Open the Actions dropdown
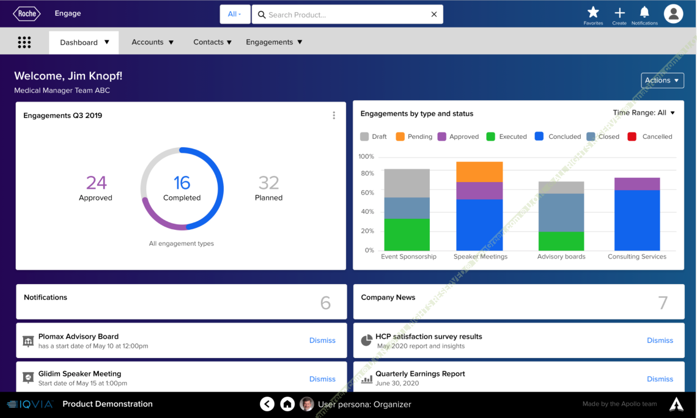 (662, 81)
